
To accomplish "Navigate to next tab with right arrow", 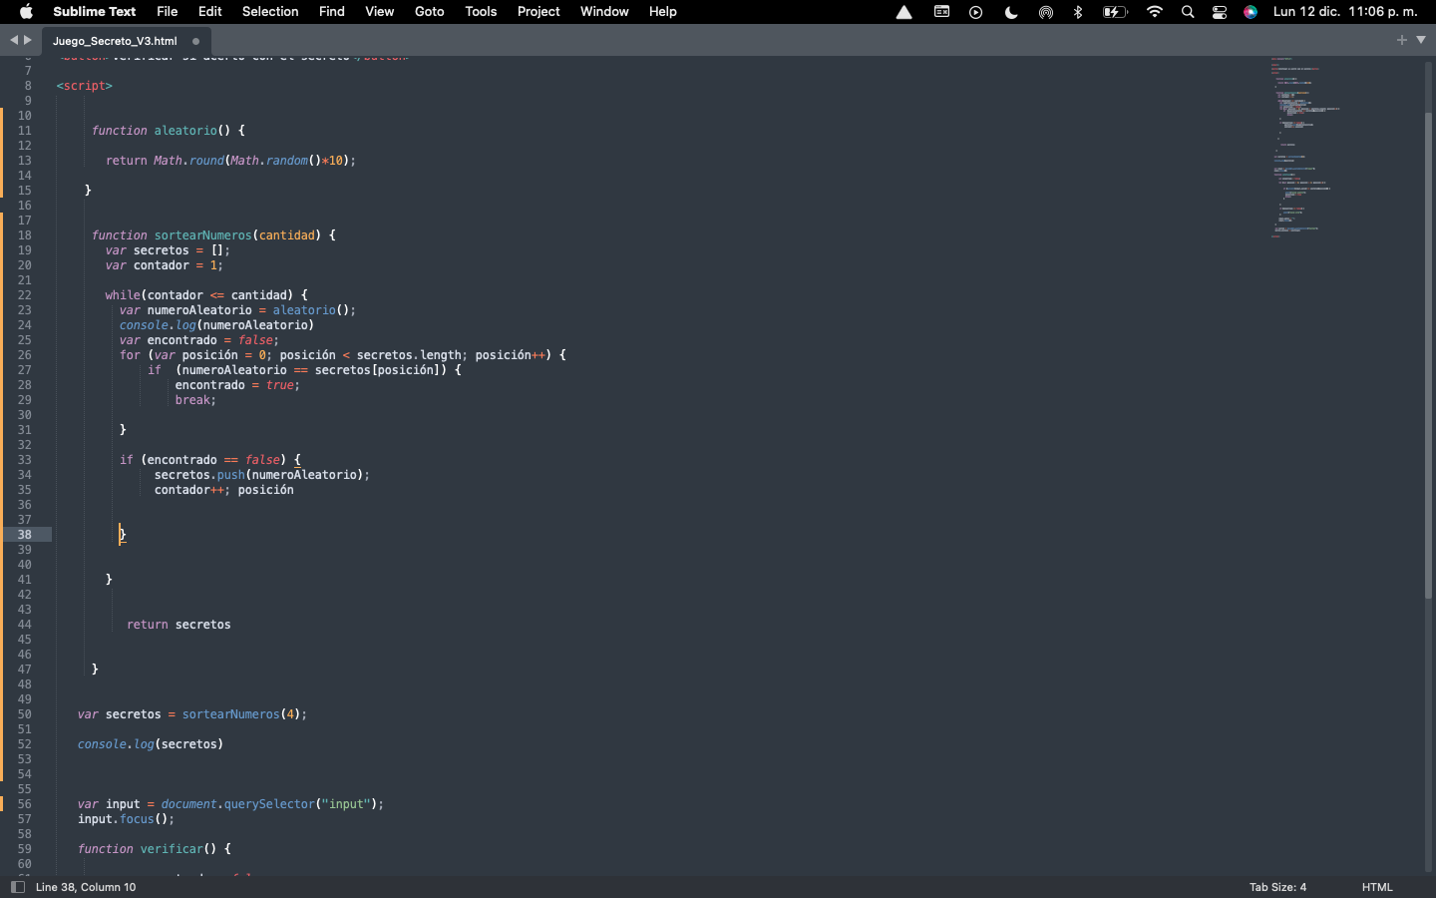I will [28, 40].
